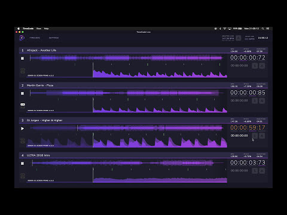This screenshot has width=287, height=215.
Task: Click deck 1 zoomed beat waveform
Action: 127,70
